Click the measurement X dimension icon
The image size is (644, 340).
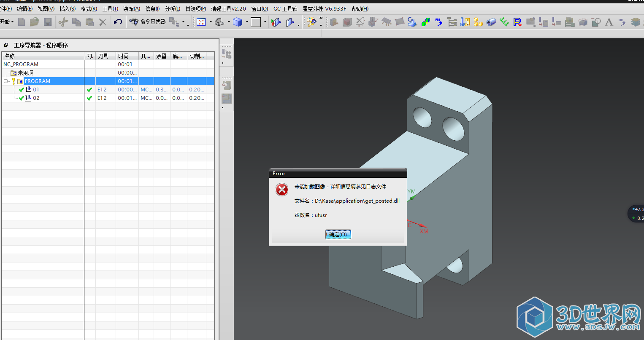360,22
